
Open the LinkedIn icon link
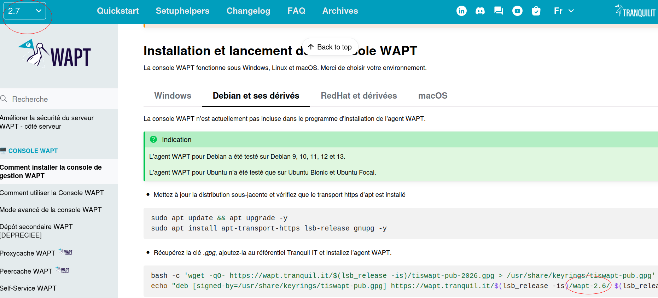tap(461, 11)
